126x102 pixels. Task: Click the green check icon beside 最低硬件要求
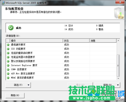(x=8, y=45)
